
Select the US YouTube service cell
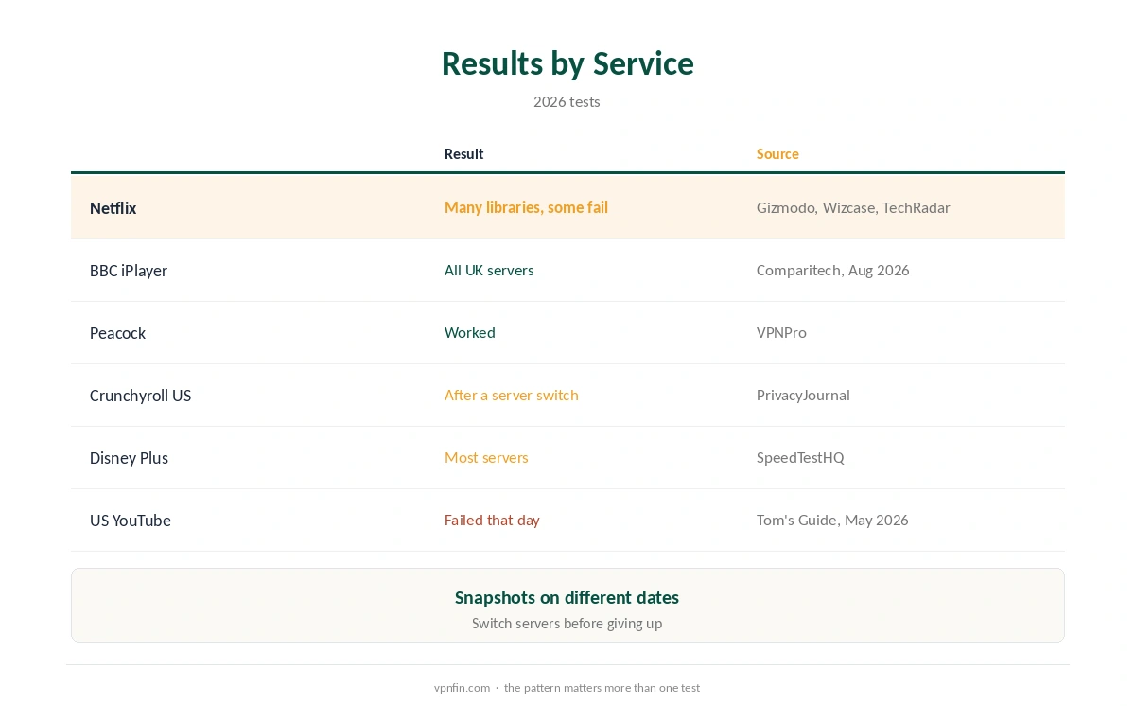(131, 520)
